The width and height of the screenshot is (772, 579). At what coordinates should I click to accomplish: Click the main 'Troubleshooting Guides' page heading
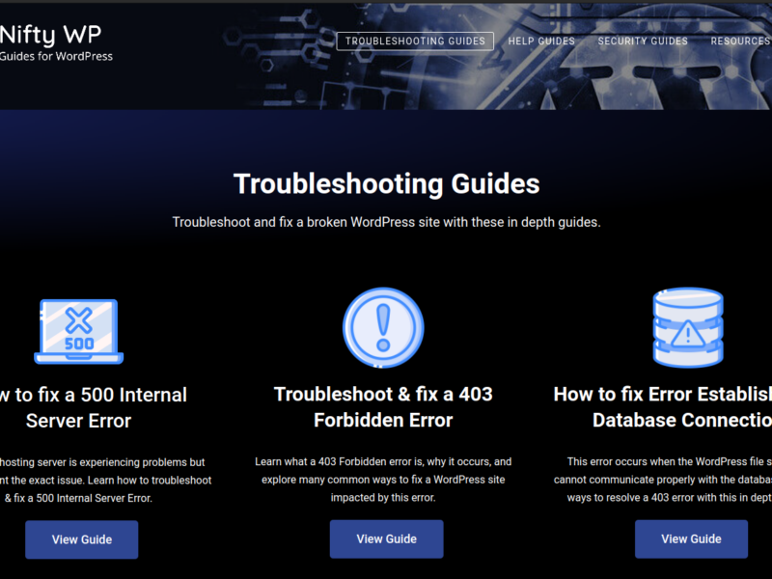[386, 183]
